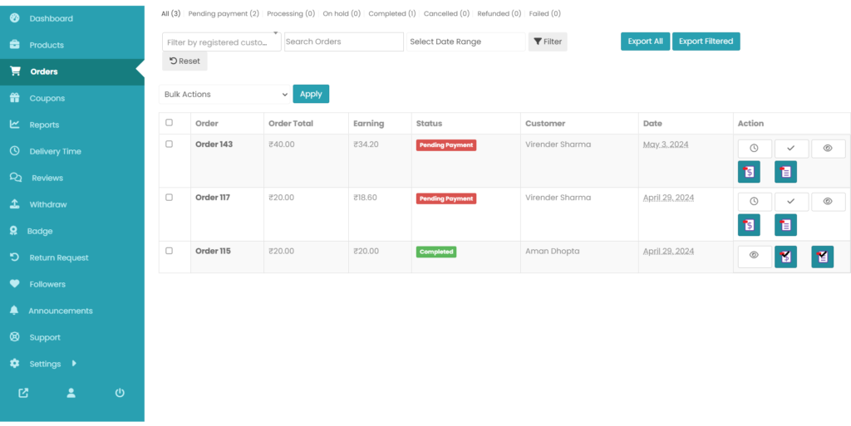
Task: Click the May 3, 2024 date
Action: coord(666,144)
